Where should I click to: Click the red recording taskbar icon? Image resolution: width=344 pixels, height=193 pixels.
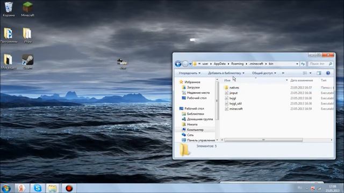tap(69, 188)
